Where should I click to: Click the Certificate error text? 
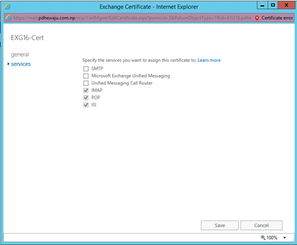tap(277, 18)
